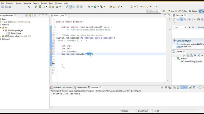The height and width of the screenshot is (114, 204).
Task: Click the editor horizontal scrollbar
Action: point(111,83)
